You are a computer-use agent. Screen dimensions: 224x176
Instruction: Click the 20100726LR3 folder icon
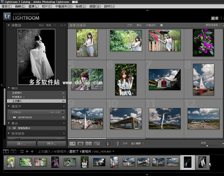click(14, 117)
